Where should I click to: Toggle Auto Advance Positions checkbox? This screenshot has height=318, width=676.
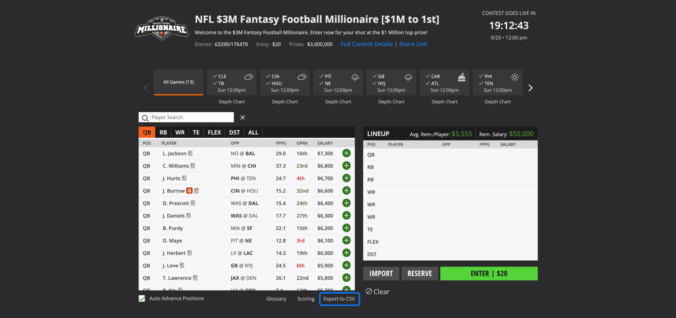142,299
